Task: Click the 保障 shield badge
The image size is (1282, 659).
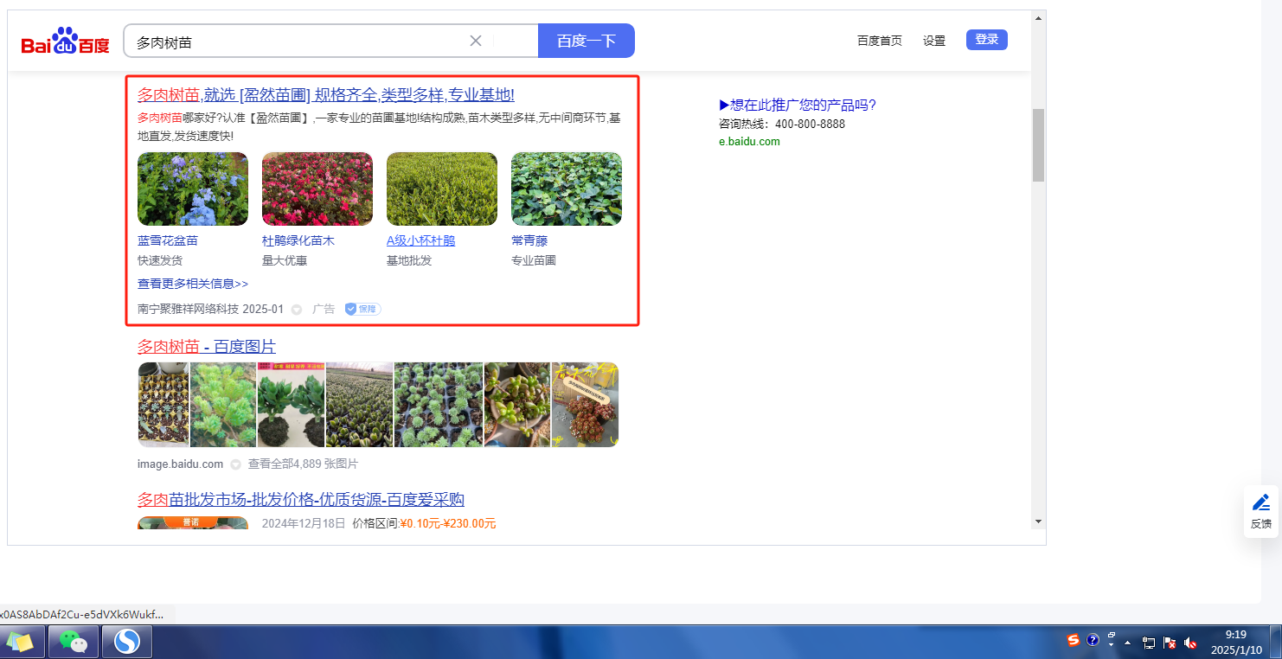Action: coord(362,309)
